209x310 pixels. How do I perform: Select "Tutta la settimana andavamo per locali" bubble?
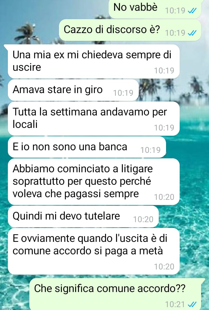click(93, 119)
